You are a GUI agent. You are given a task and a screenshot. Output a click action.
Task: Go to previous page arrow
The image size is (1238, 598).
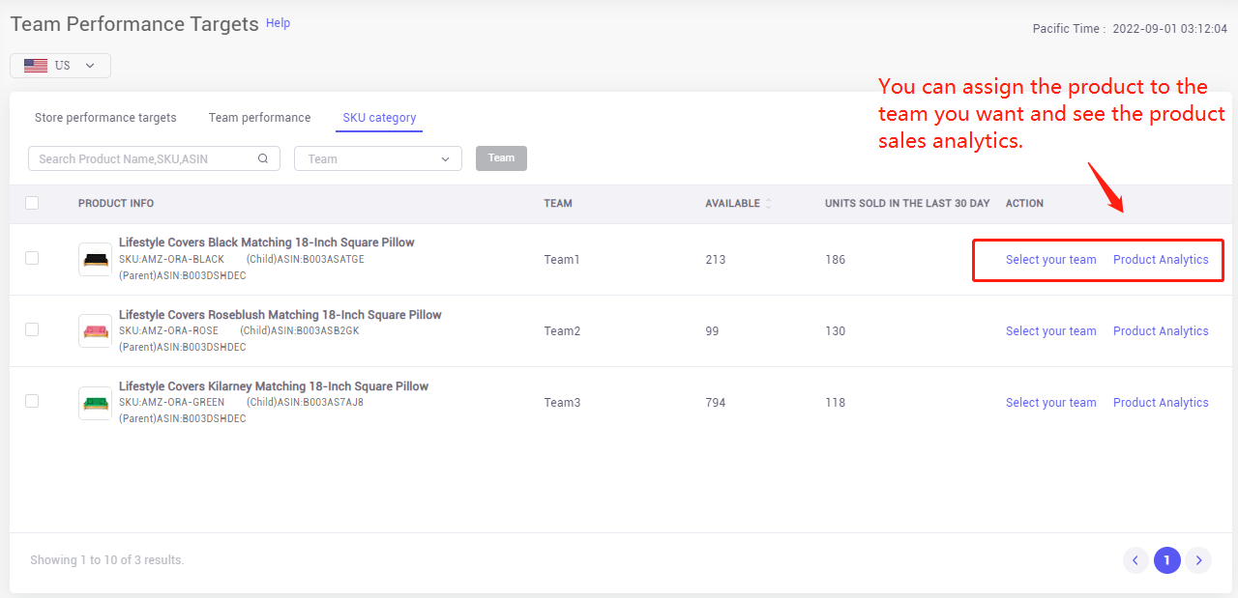tap(1136, 560)
